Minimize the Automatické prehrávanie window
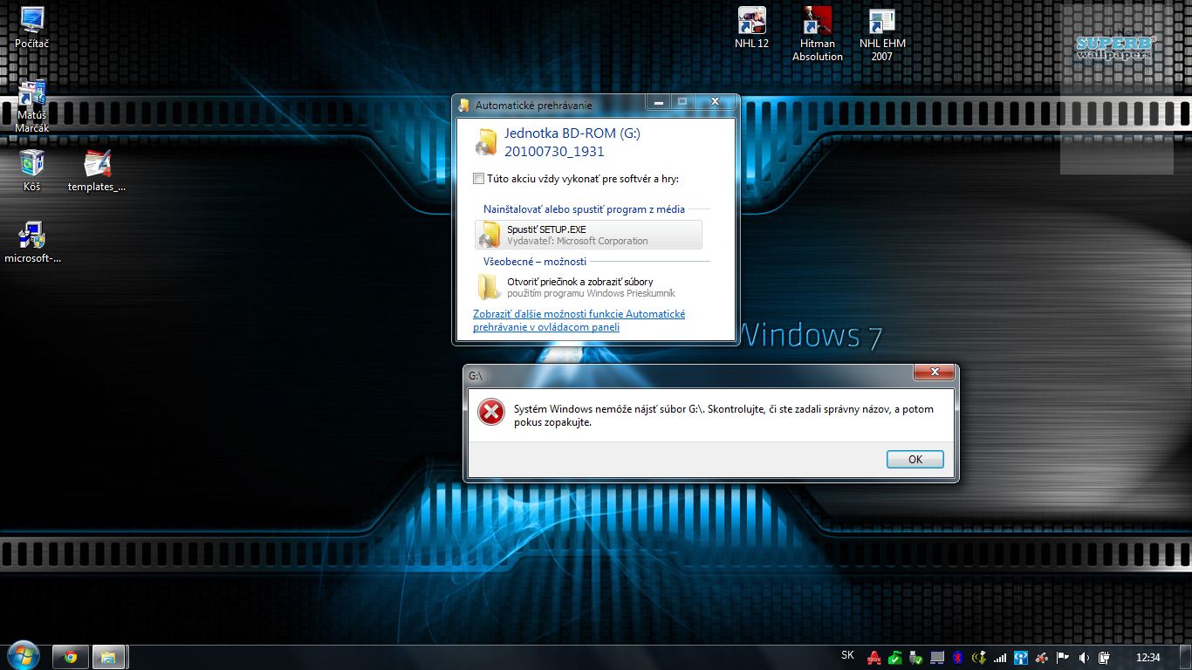1192x670 pixels. [x=658, y=102]
